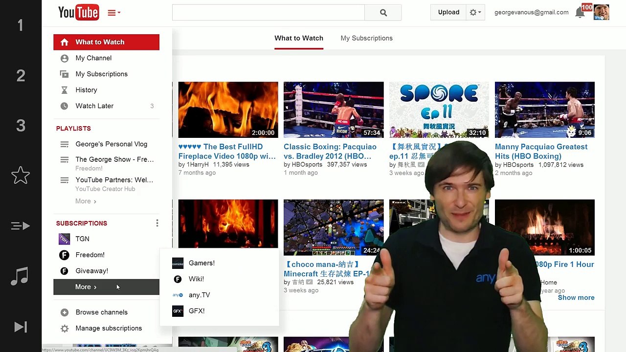Screen dimensions: 626x352
Task: Open the 57:34 boxing video thumbnail
Action: [334, 110]
